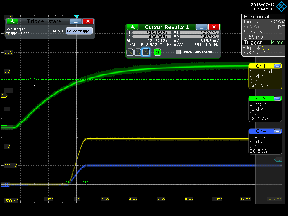Select the blue C4 channel ground marker
The height and width of the screenshot is (216, 288).
[6, 184]
